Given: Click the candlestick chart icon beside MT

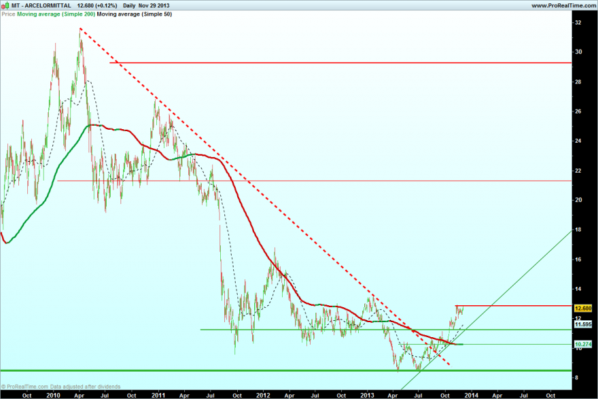Looking at the screenshot, I should click(x=5, y=5).
